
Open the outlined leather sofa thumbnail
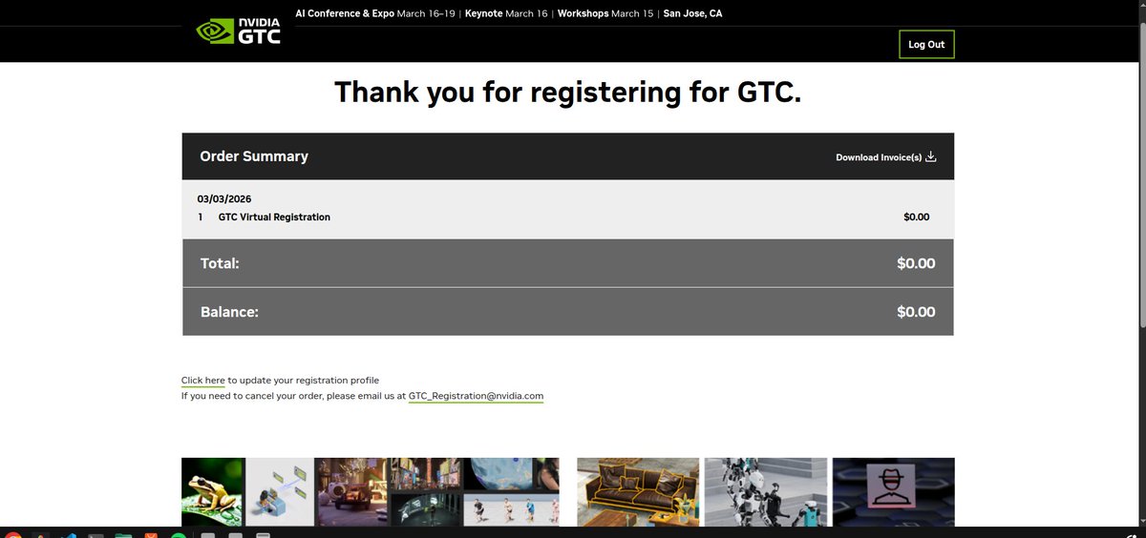click(x=640, y=491)
